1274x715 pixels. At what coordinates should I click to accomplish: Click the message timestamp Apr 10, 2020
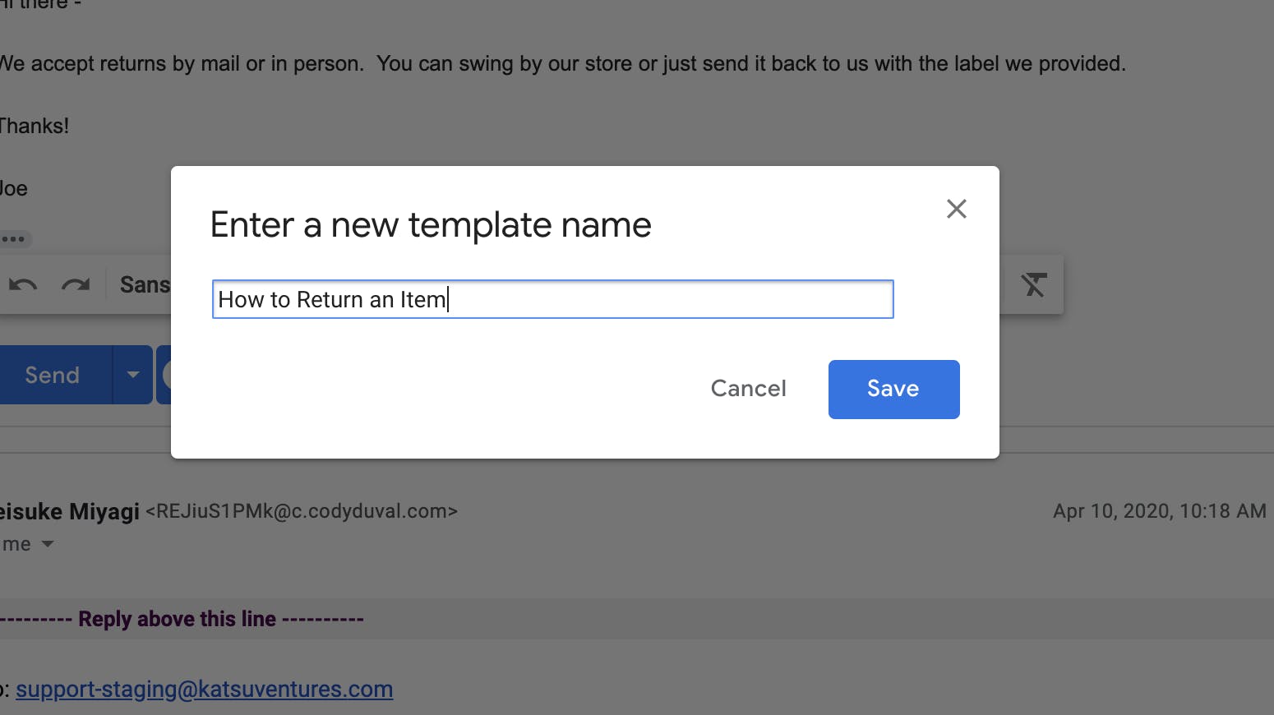coord(1159,510)
